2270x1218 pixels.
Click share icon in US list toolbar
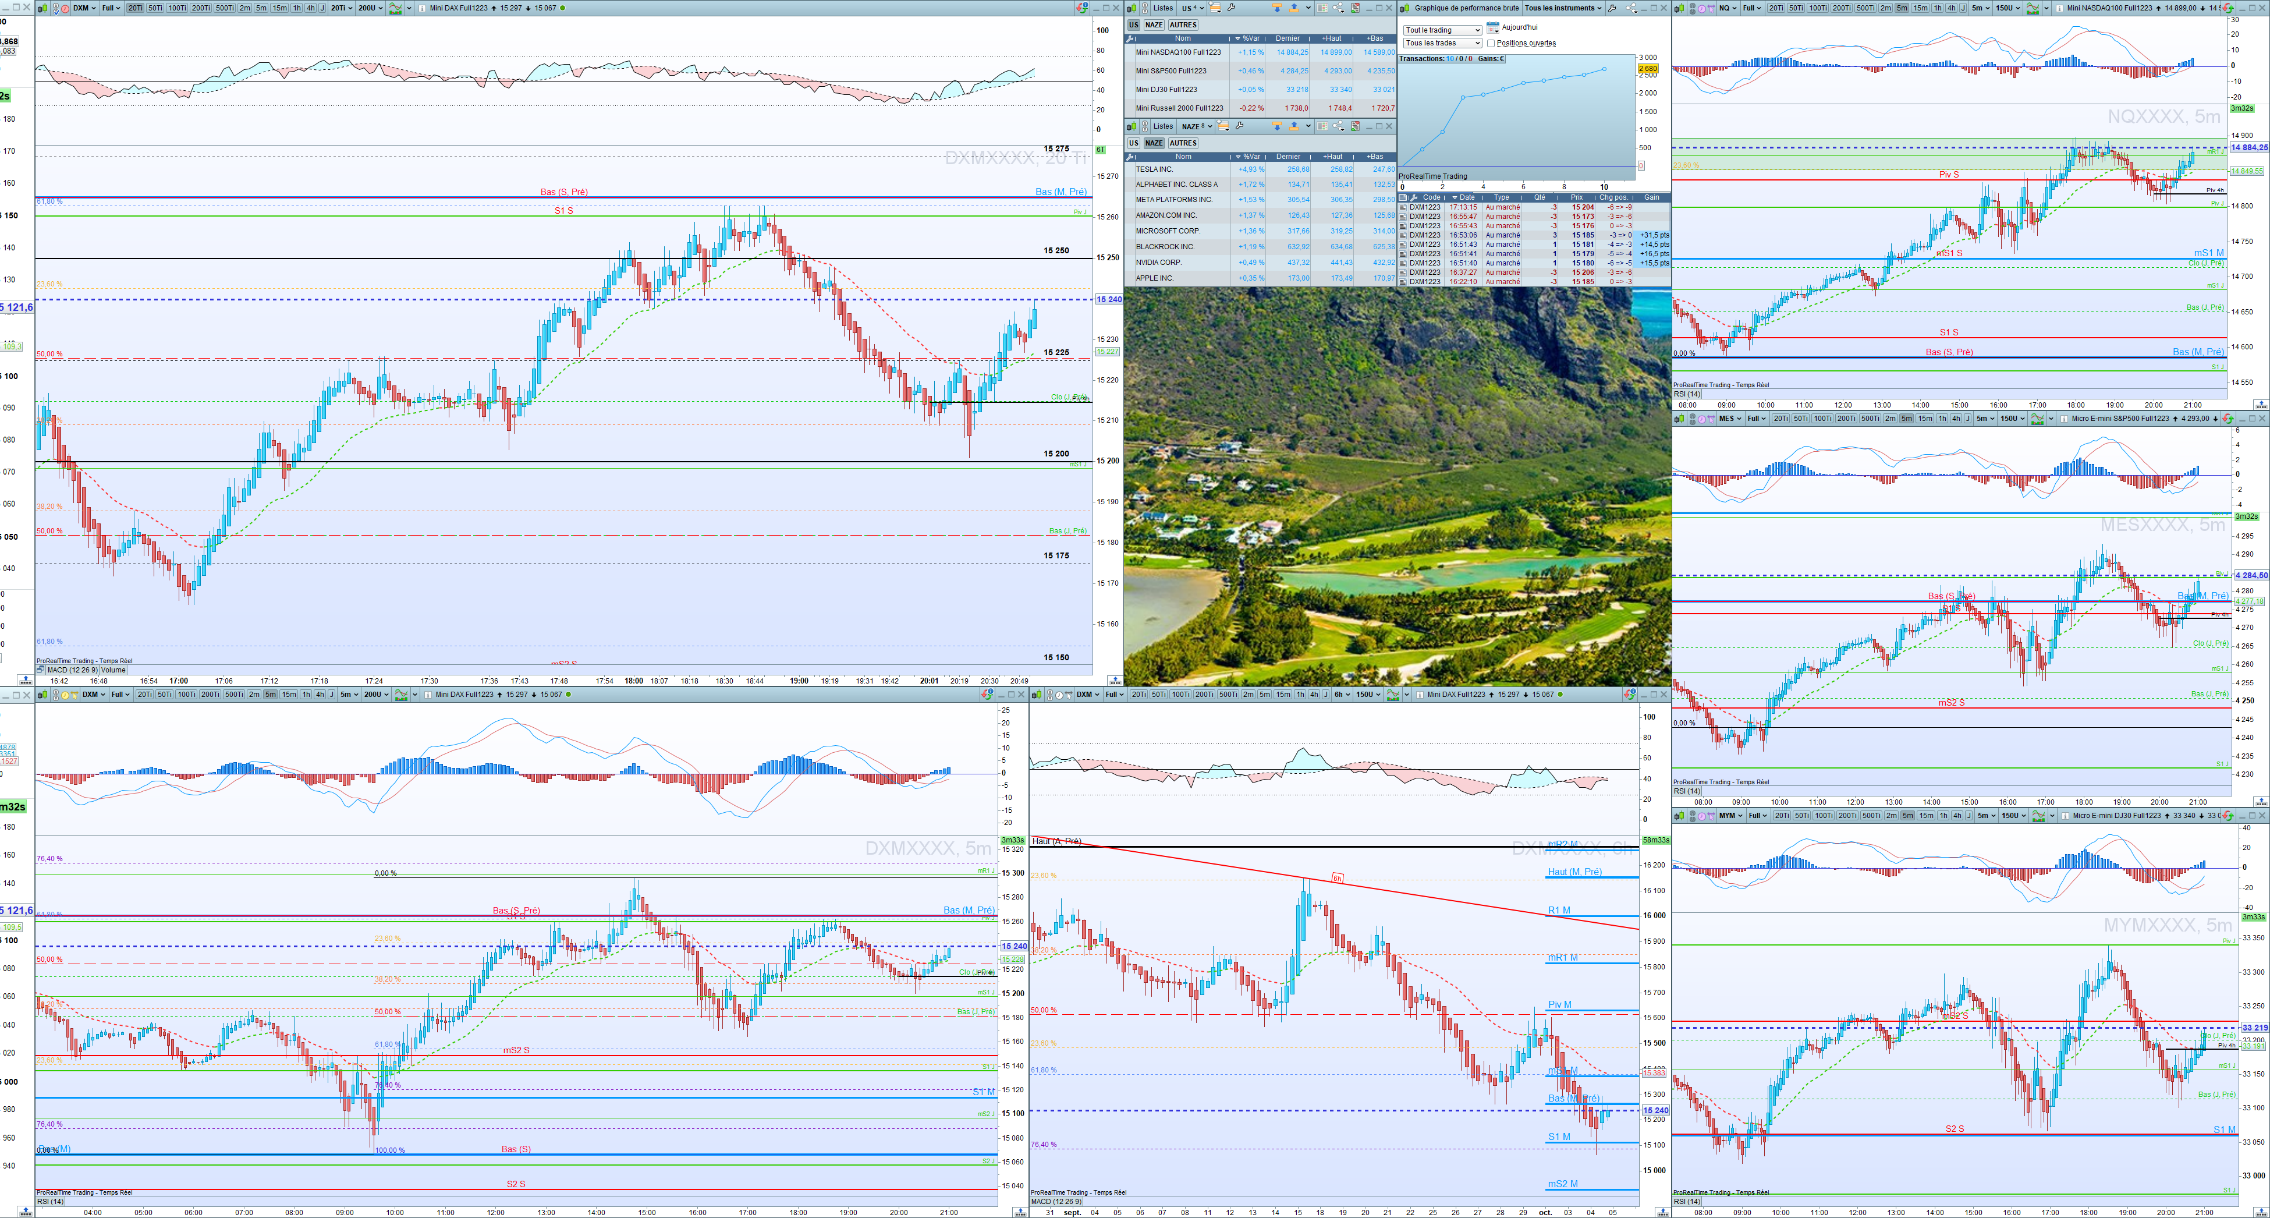pos(1338,8)
